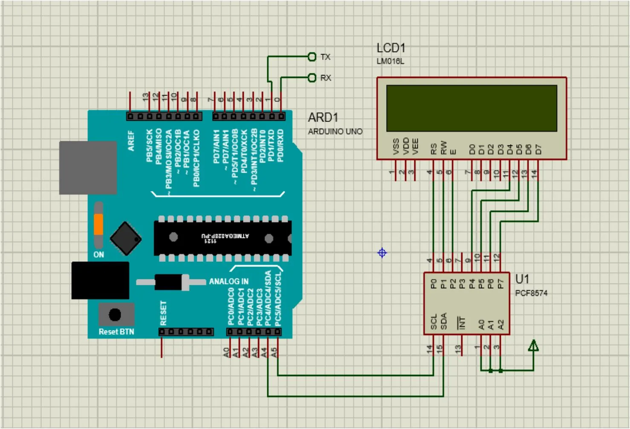
Task: Click the P0 pin label on PCF8574
Action: 434,284
